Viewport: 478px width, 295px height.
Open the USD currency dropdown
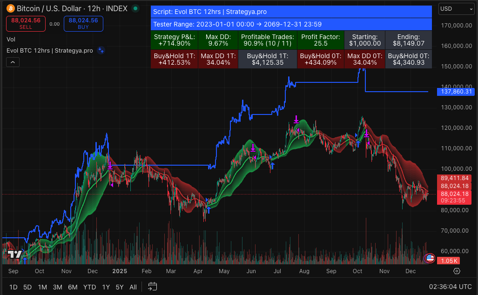(x=456, y=9)
